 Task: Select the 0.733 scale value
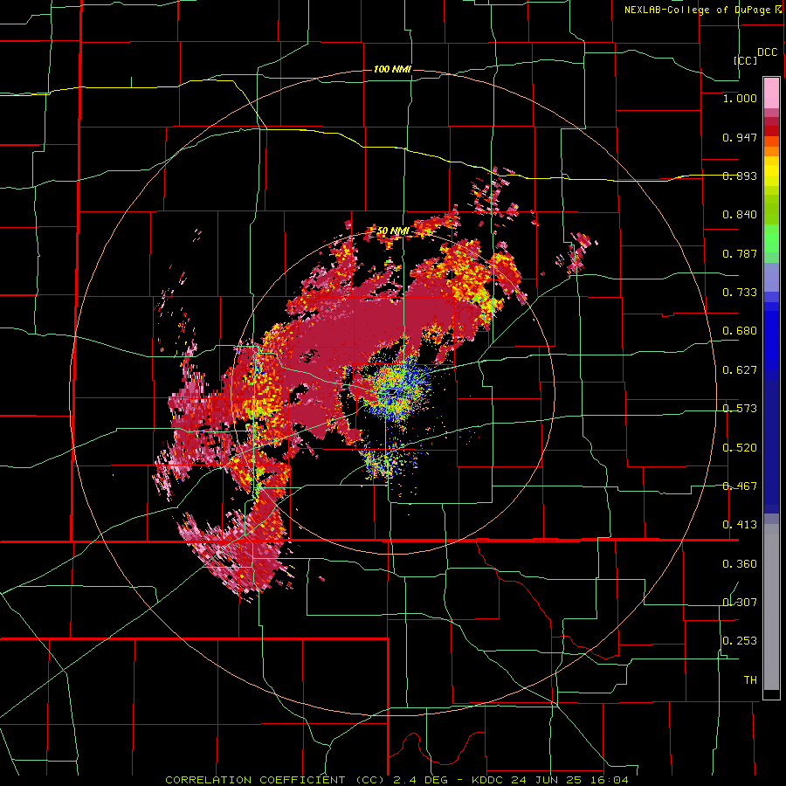pyautogui.click(x=740, y=293)
